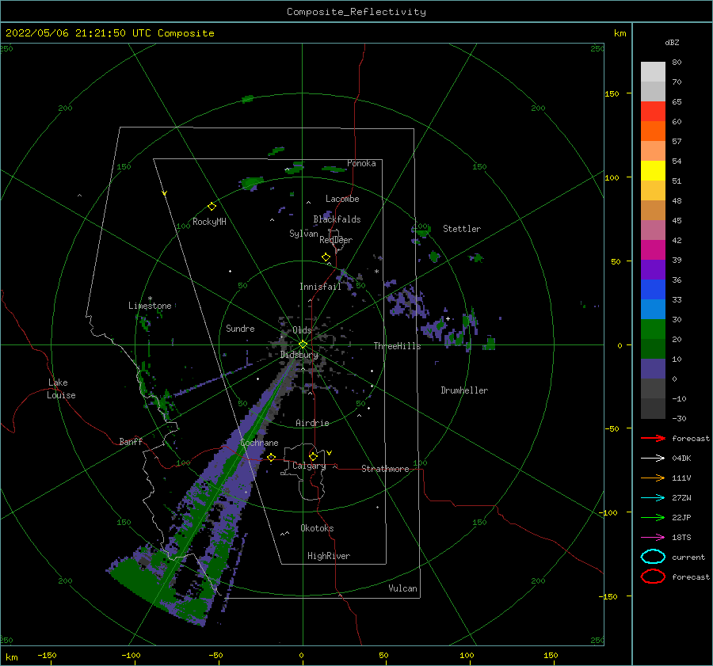Click the slate-purple swatch between 10 and 0

click(x=653, y=369)
